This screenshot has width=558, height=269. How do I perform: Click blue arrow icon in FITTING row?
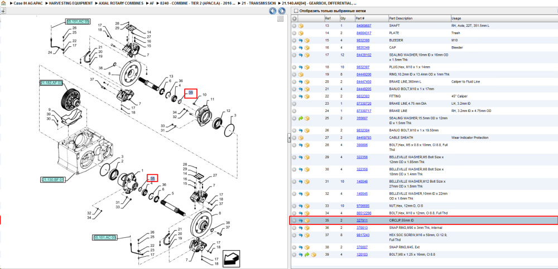click(301, 96)
